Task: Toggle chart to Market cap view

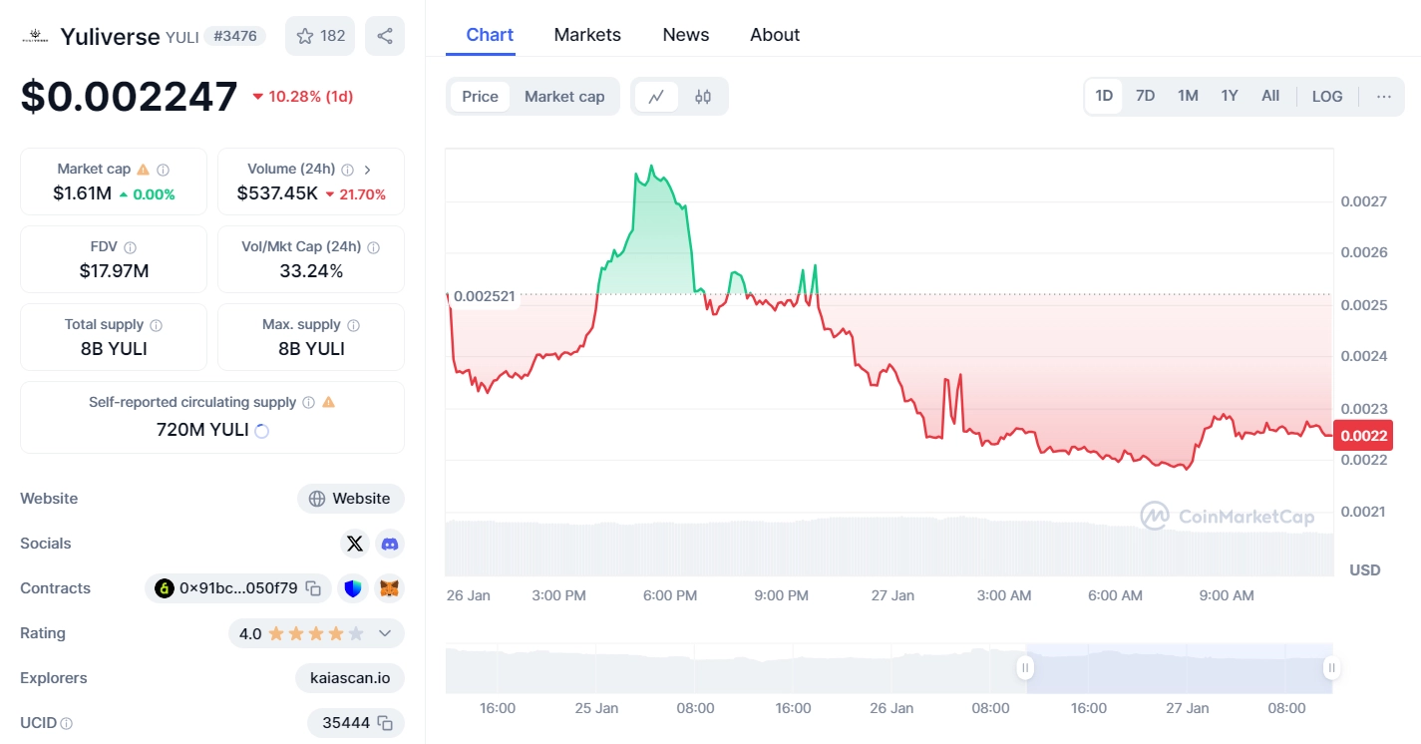Action: click(564, 97)
